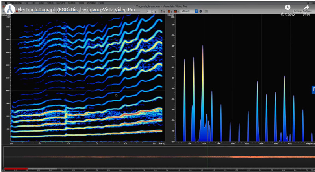Click the Watch Later clock icon
The width and height of the screenshot is (315, 172).
pyautogui.click(x=287, y=7)
